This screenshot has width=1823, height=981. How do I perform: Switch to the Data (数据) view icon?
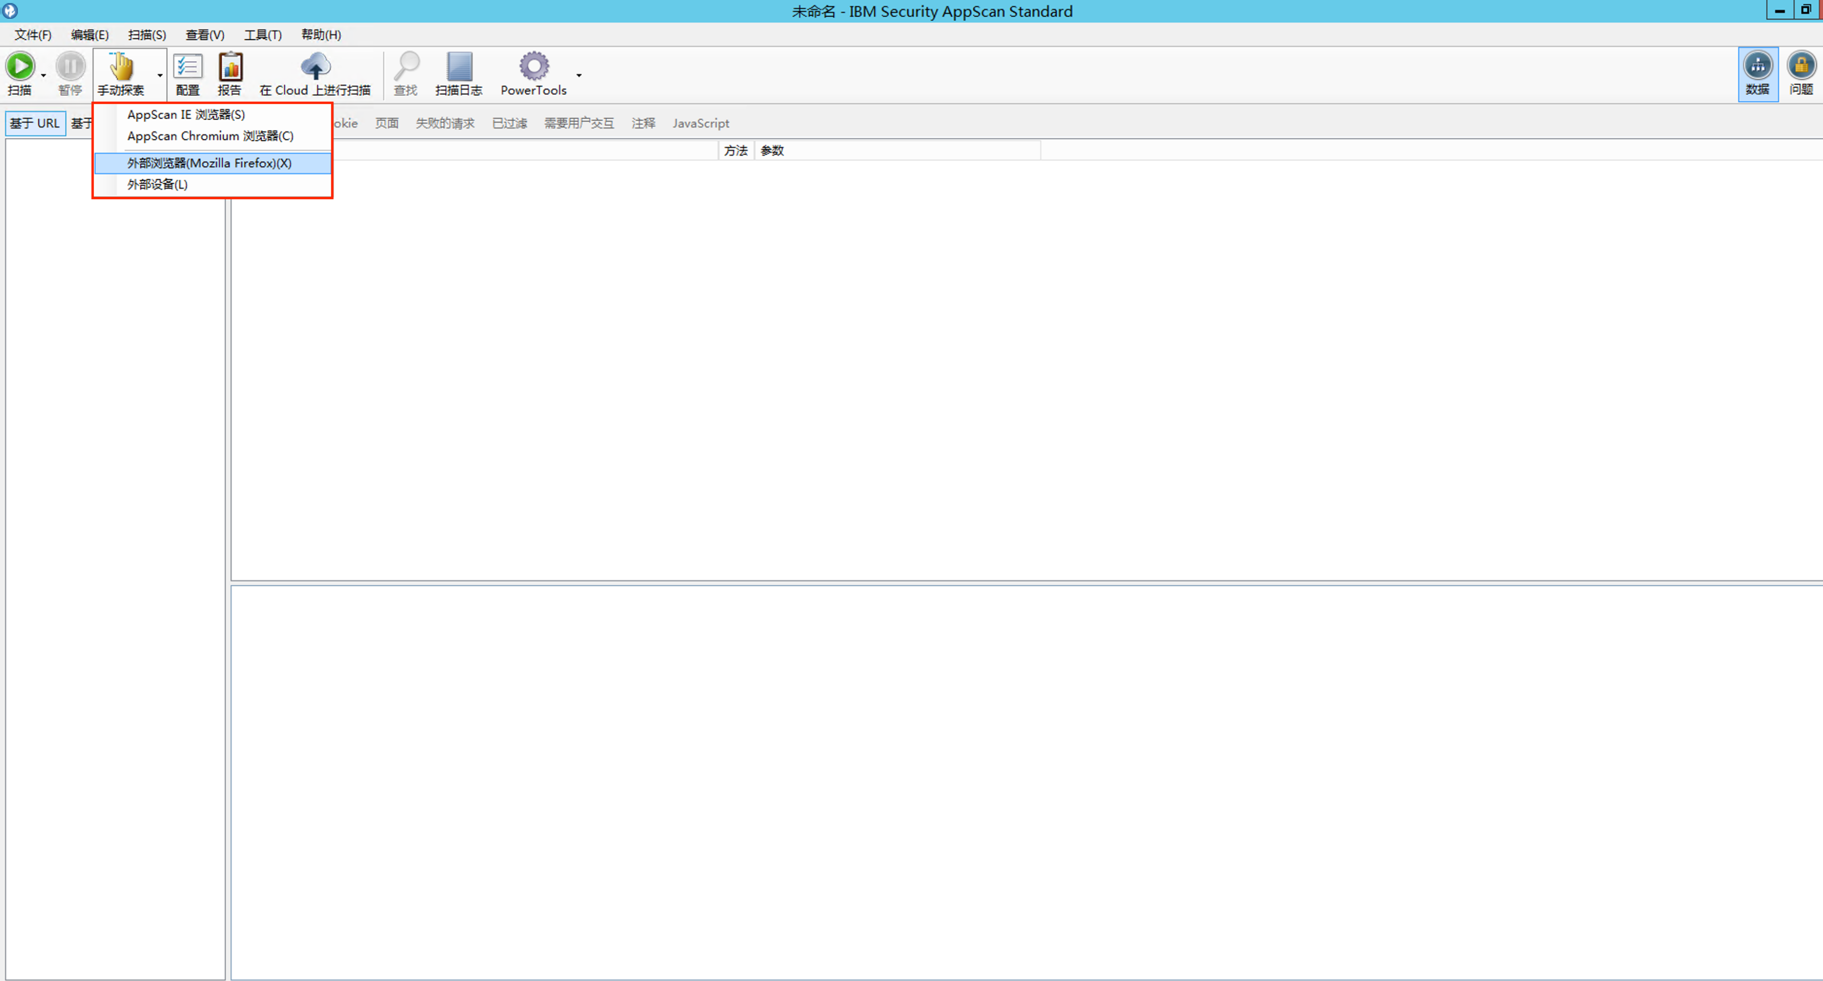(x=1758, y=66)
